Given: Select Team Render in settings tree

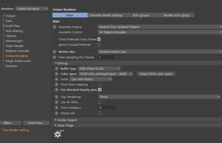Looking at the screenshot, I should click(15, 46).
